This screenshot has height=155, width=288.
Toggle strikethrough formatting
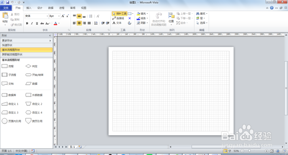[42, 23]
